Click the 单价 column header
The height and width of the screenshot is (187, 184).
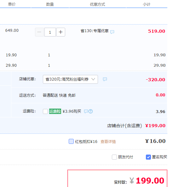12,4
